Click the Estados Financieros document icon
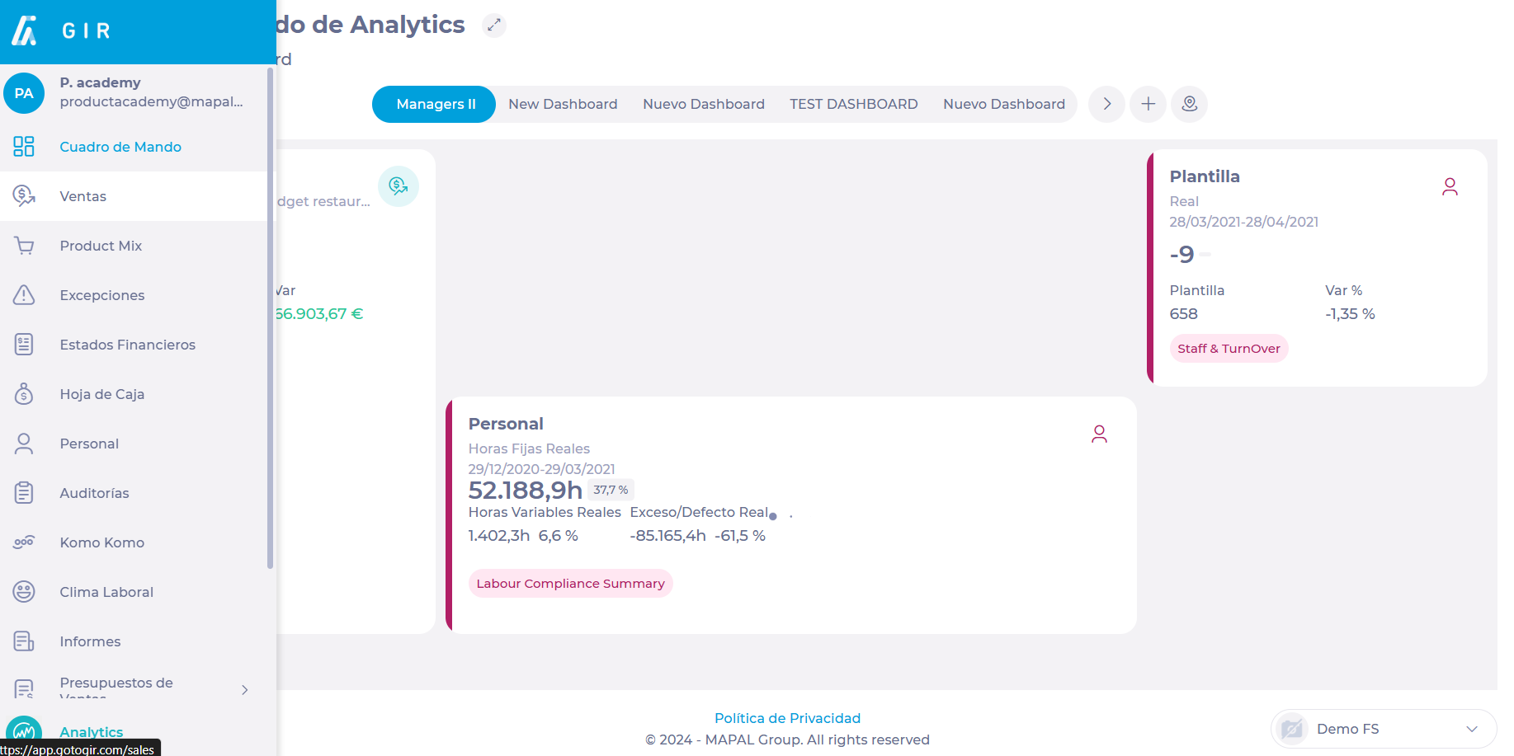The height and width of the screenshot is (756, 1514). (24, 345)
